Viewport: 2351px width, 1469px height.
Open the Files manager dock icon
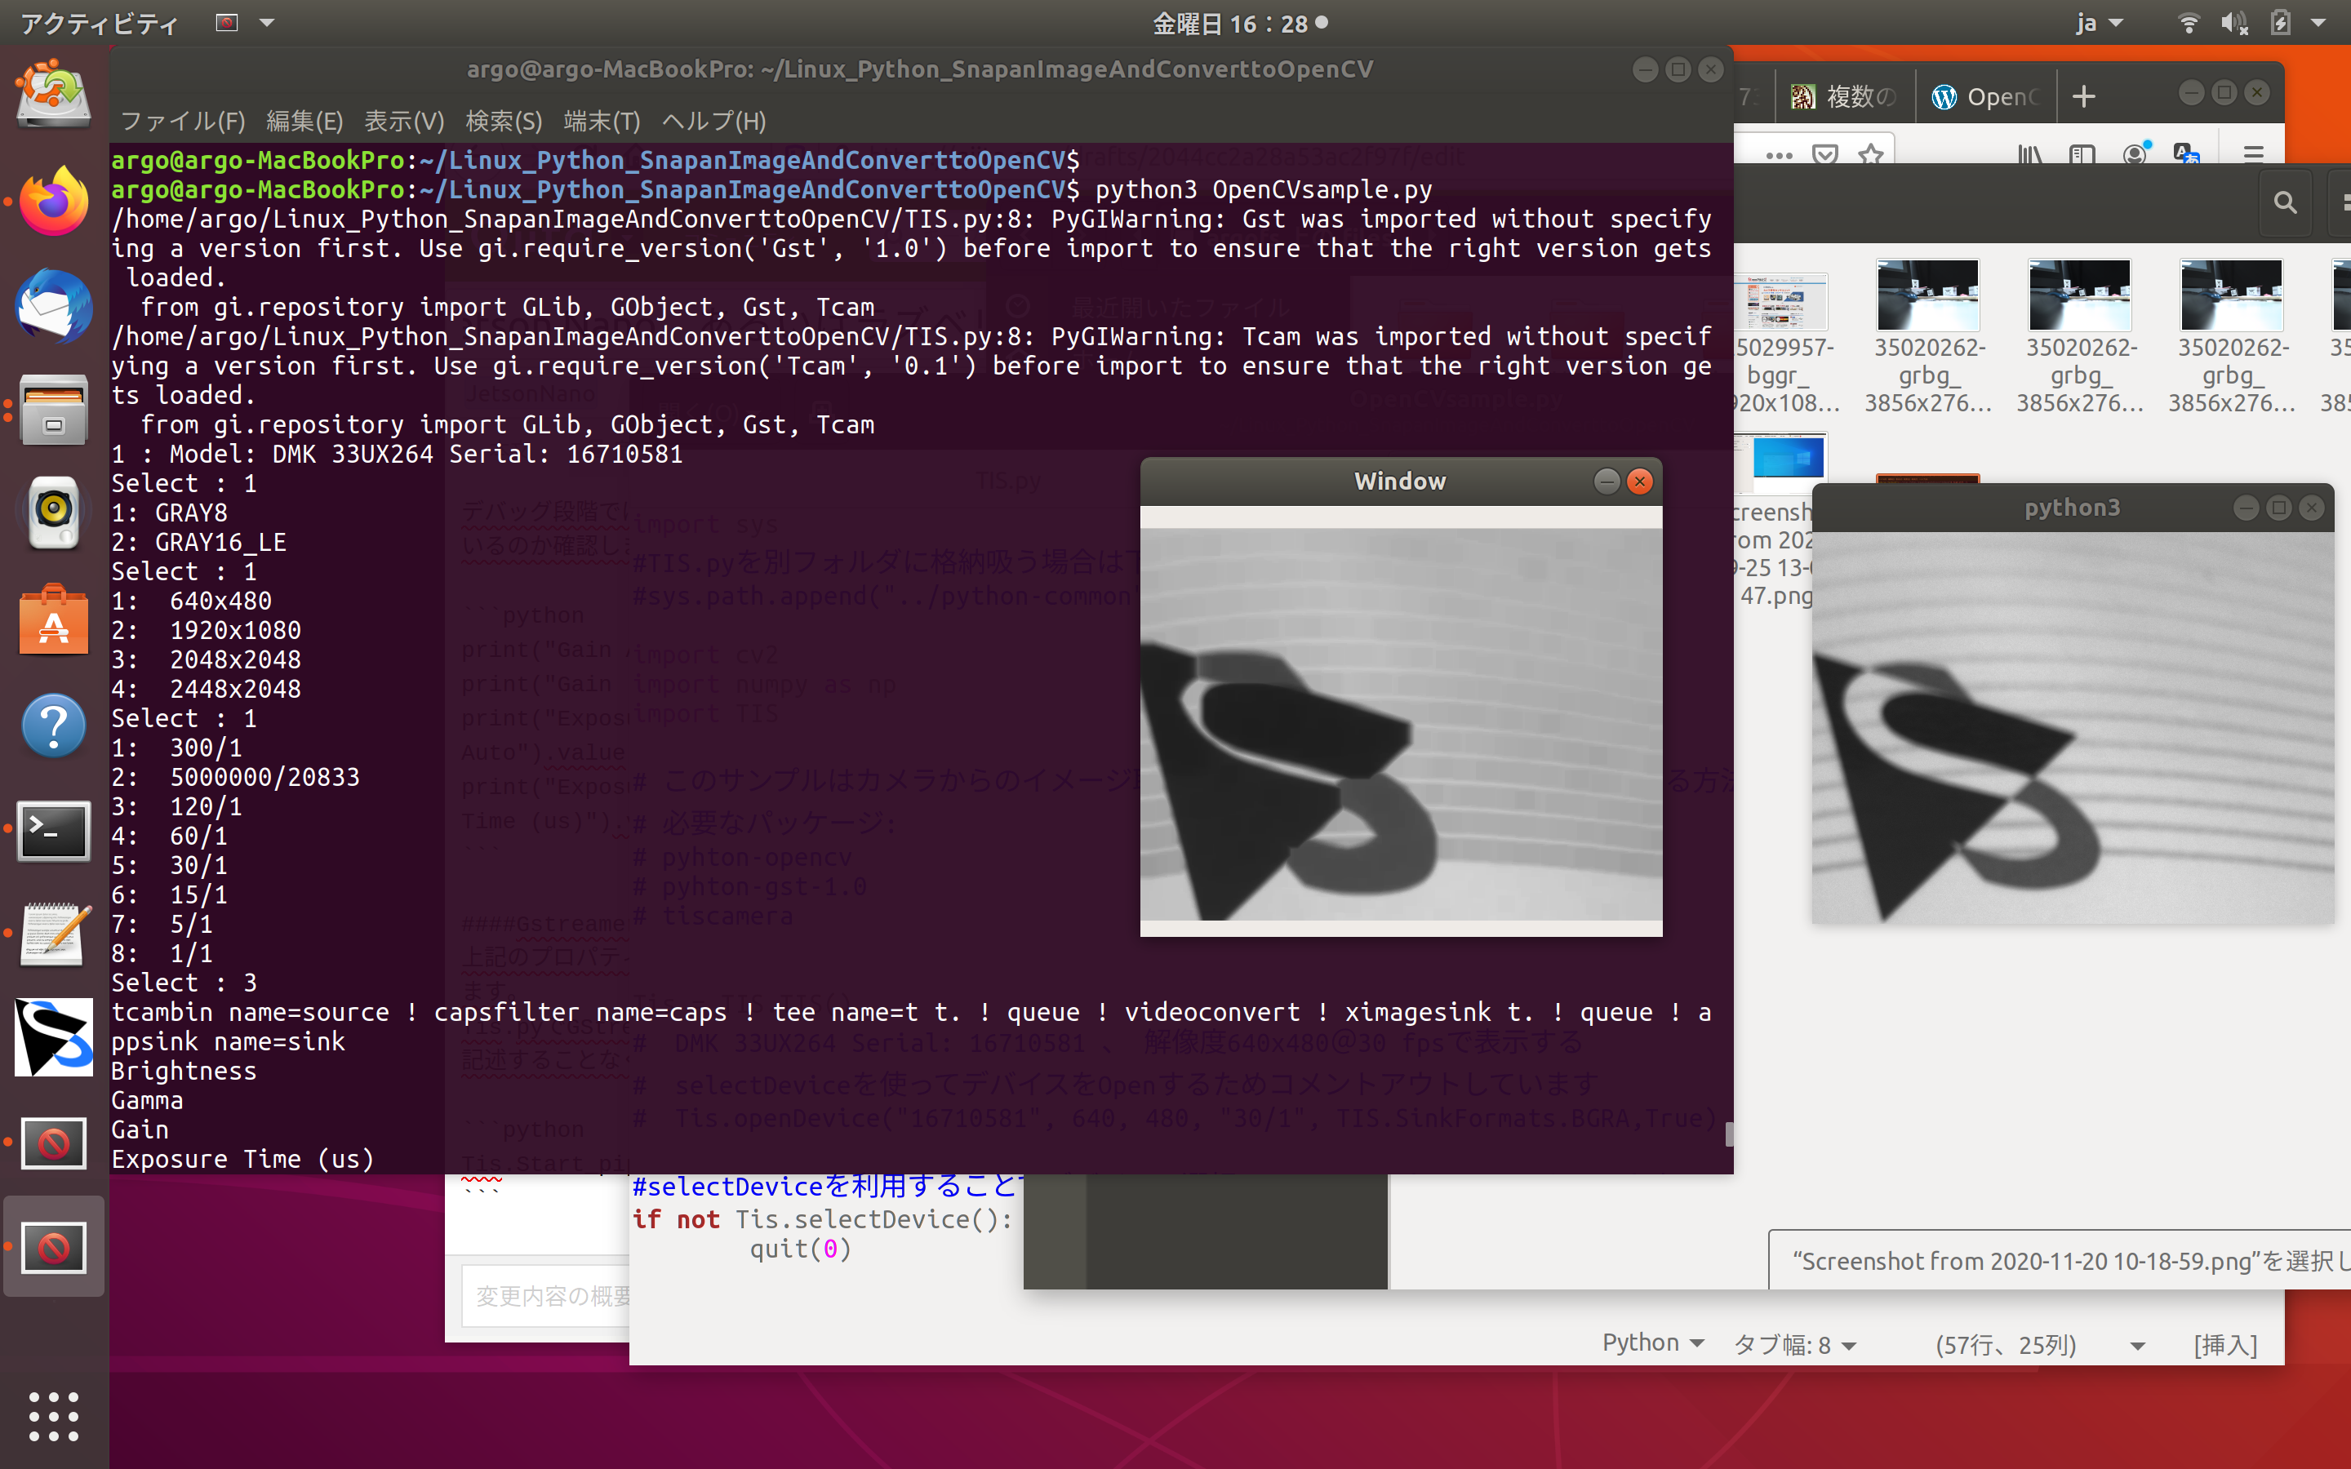[53, 411]
